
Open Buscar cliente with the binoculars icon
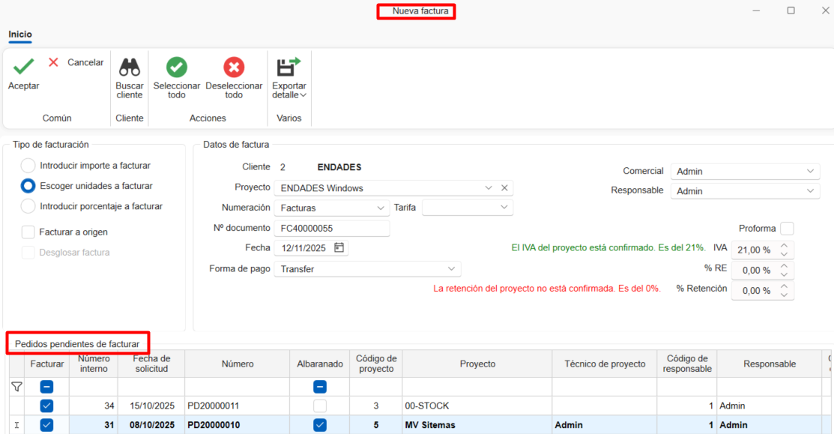129,67
